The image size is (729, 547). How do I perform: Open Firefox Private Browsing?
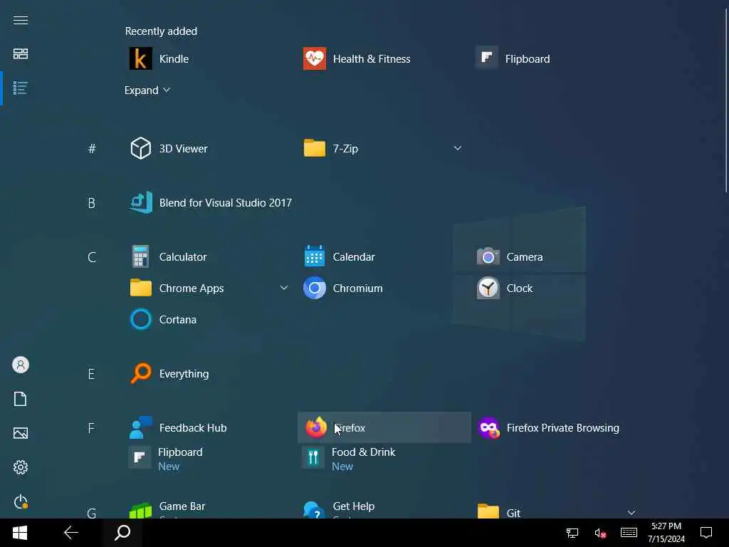tap(548, 427)
